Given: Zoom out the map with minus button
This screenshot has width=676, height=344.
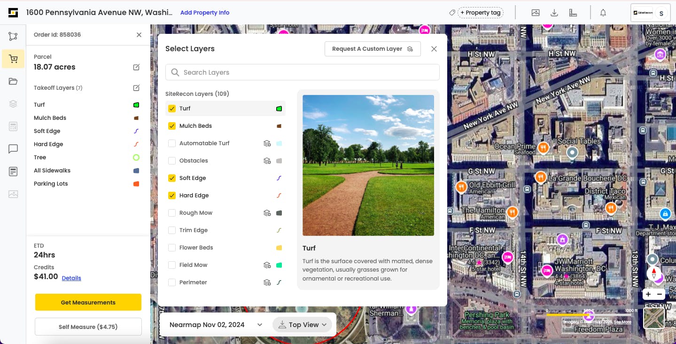Looking at the screenshot, I should [660, 294].
